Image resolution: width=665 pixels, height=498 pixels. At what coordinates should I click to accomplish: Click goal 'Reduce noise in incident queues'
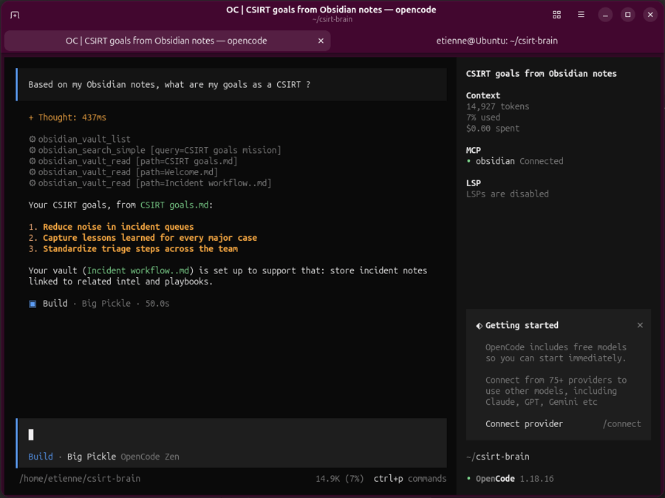coord(118,227)
